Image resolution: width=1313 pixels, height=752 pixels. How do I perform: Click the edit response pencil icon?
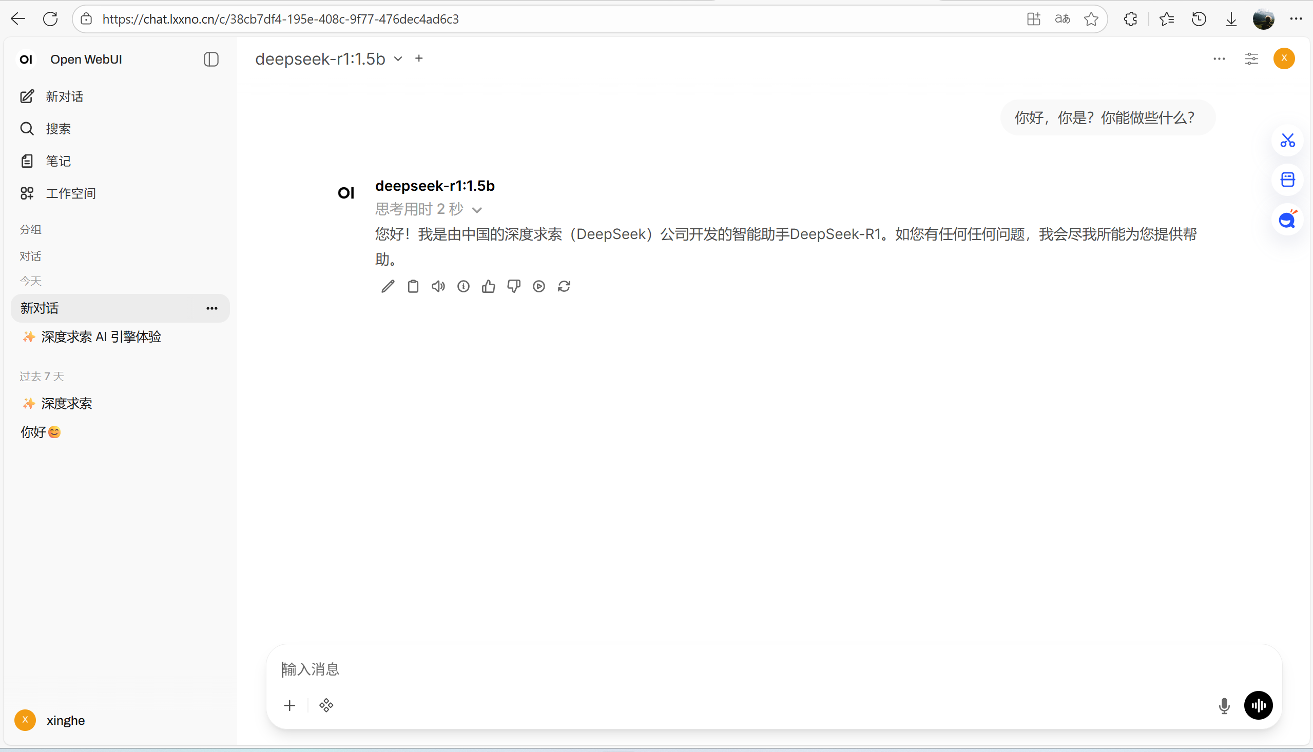[388, 286]
